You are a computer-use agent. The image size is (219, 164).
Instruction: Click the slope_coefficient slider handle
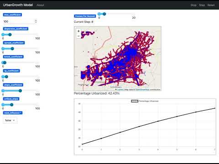pyautogui.click(x=20, y=91)
